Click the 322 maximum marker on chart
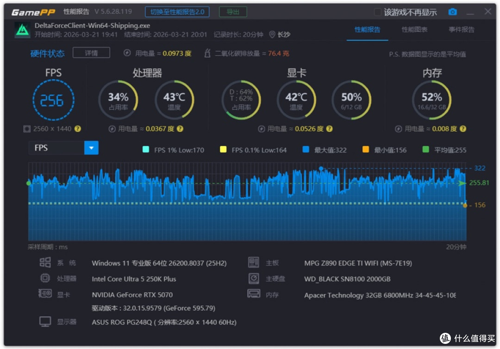 coord(321,168)
